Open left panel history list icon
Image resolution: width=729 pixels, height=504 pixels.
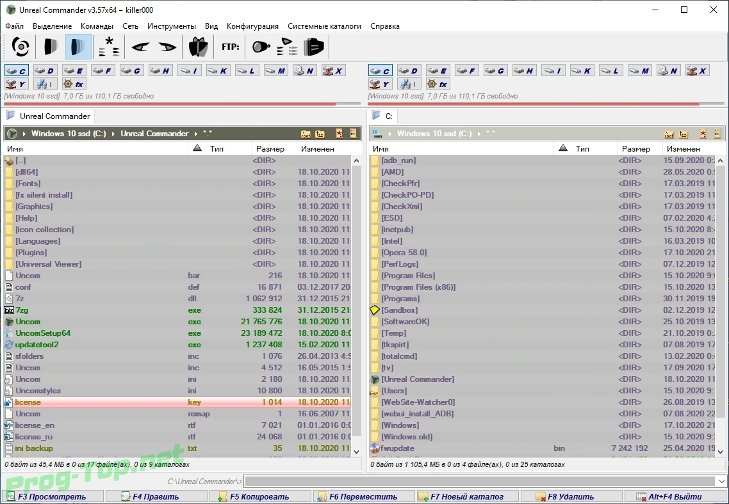click(x=354, y=134)
